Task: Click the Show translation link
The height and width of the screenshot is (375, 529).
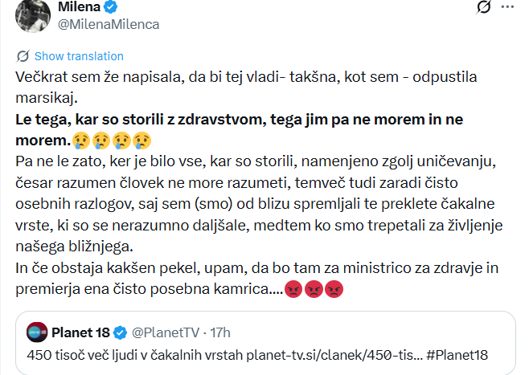Action: pos(79,56)
